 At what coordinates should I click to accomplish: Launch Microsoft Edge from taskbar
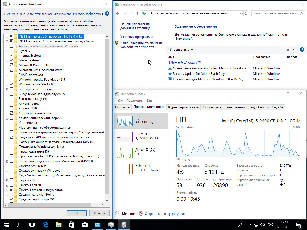(x=46, y=225)
